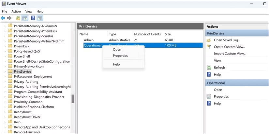Viewport: 269px width, 134px height.
Task: Click the Refresh action
Action: point(219,68)
